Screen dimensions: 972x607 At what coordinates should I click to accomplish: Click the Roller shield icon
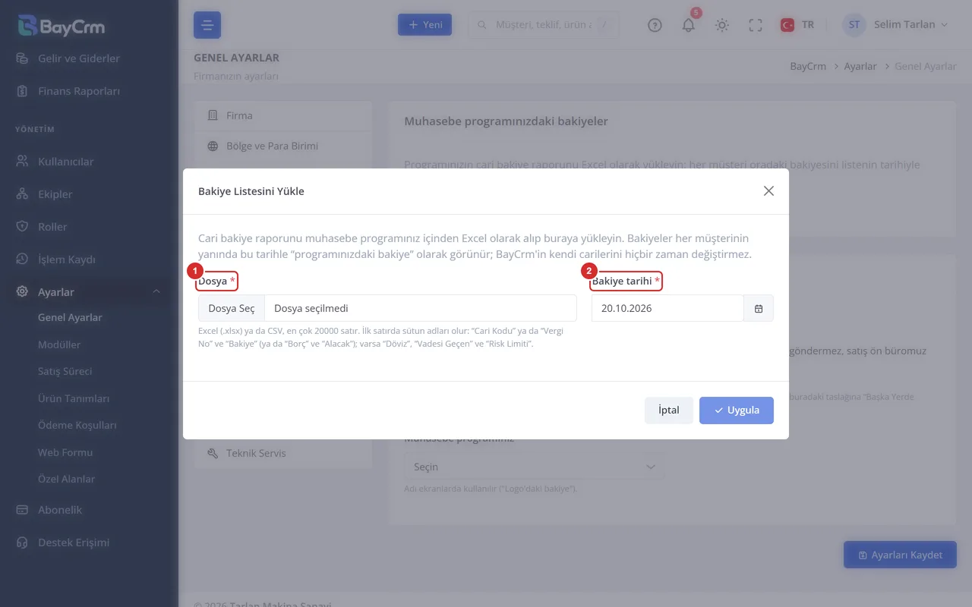[22, 227]
